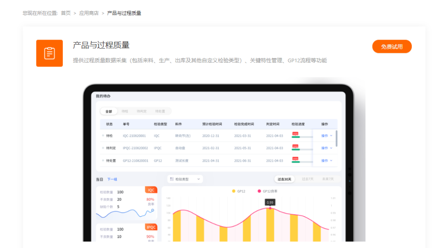Go to 首页 in the breadcrumb
This screenshot has width=446, height=248.
pyautogui.click(x=66, y=13)
